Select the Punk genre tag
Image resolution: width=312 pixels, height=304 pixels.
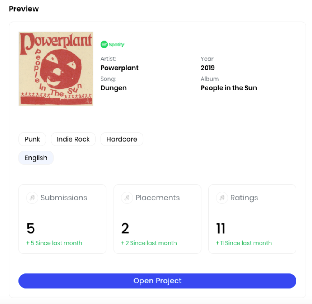pyautogui.click(x=32, y=139)
